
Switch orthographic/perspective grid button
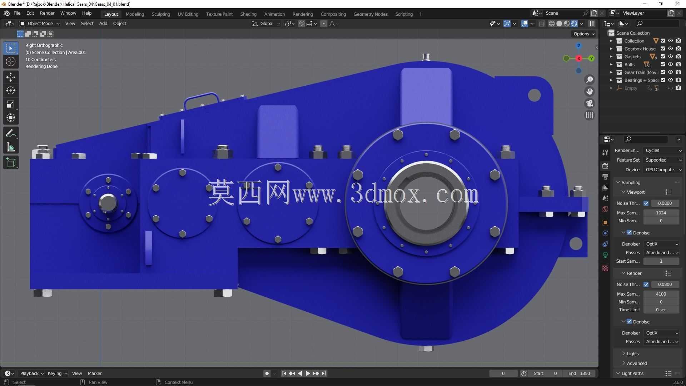point(590,115)
